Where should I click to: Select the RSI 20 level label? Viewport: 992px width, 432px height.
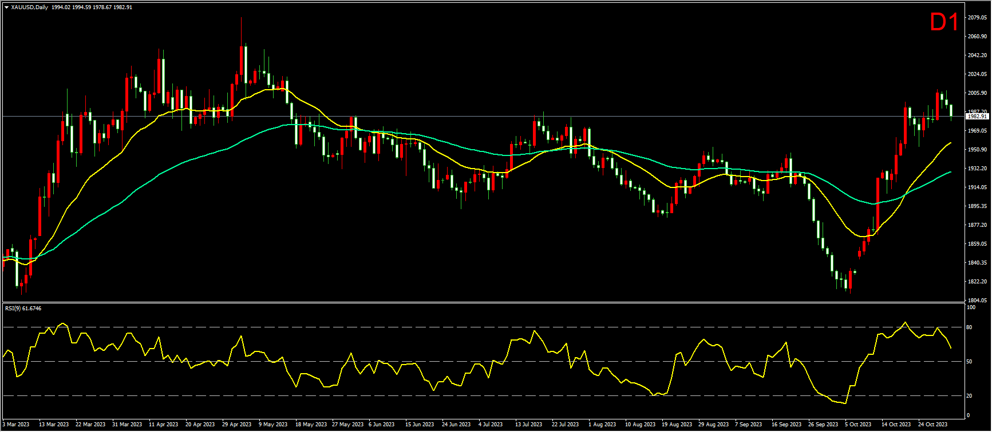(969, 396)
